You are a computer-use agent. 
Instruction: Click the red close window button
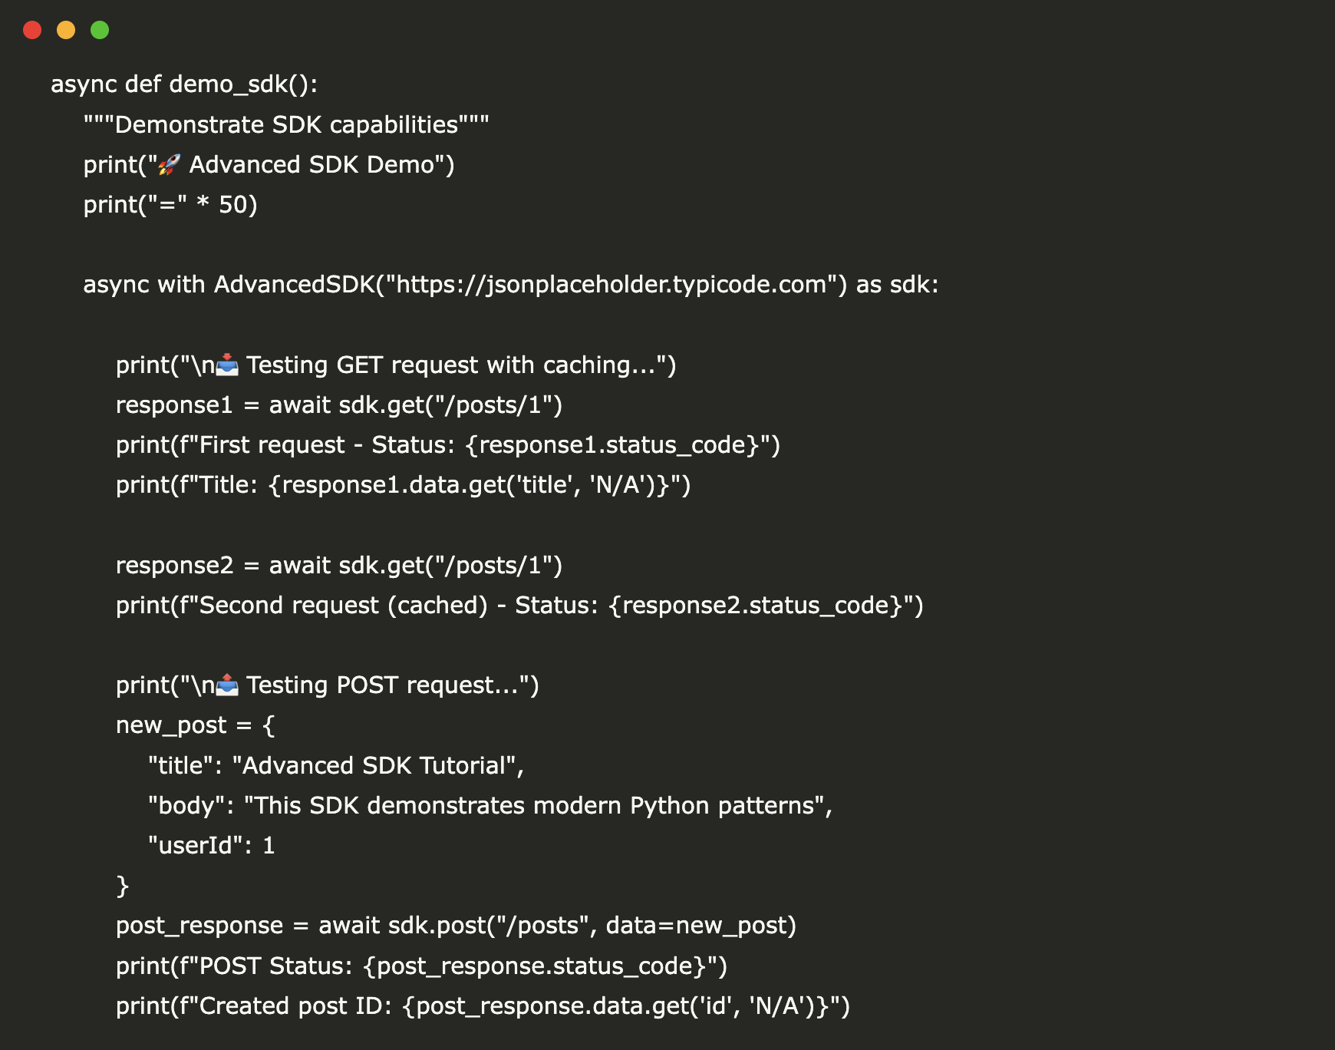32,30
